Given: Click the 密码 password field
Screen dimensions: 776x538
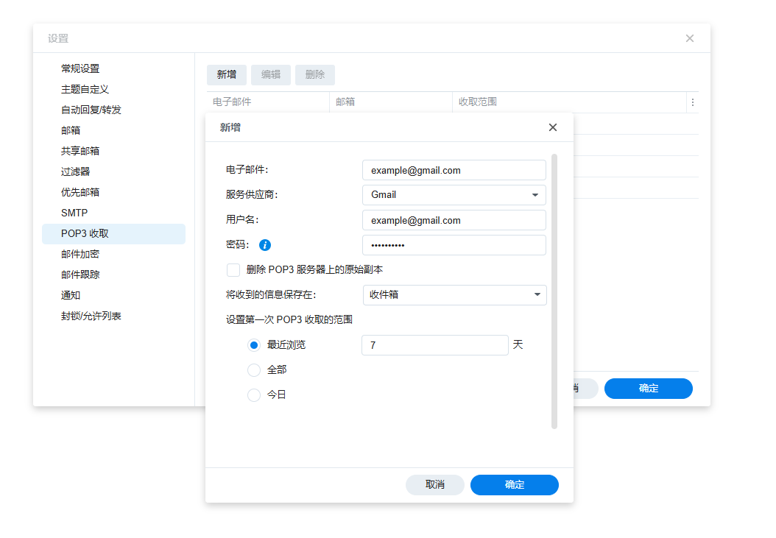Looking at the screenshot, I should (454, 245).
